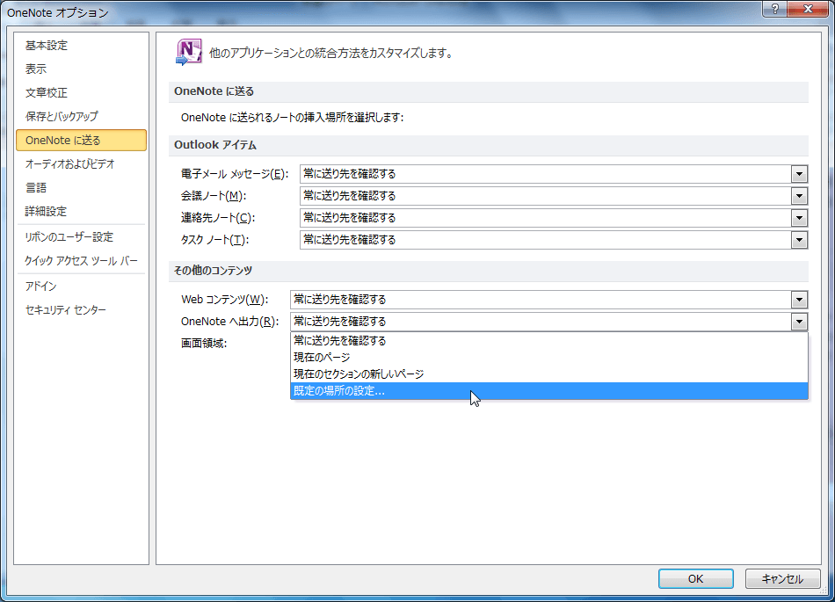
Task: Collapse the OneNote へ出力 dropdown arrow
Action: [799, 322]
